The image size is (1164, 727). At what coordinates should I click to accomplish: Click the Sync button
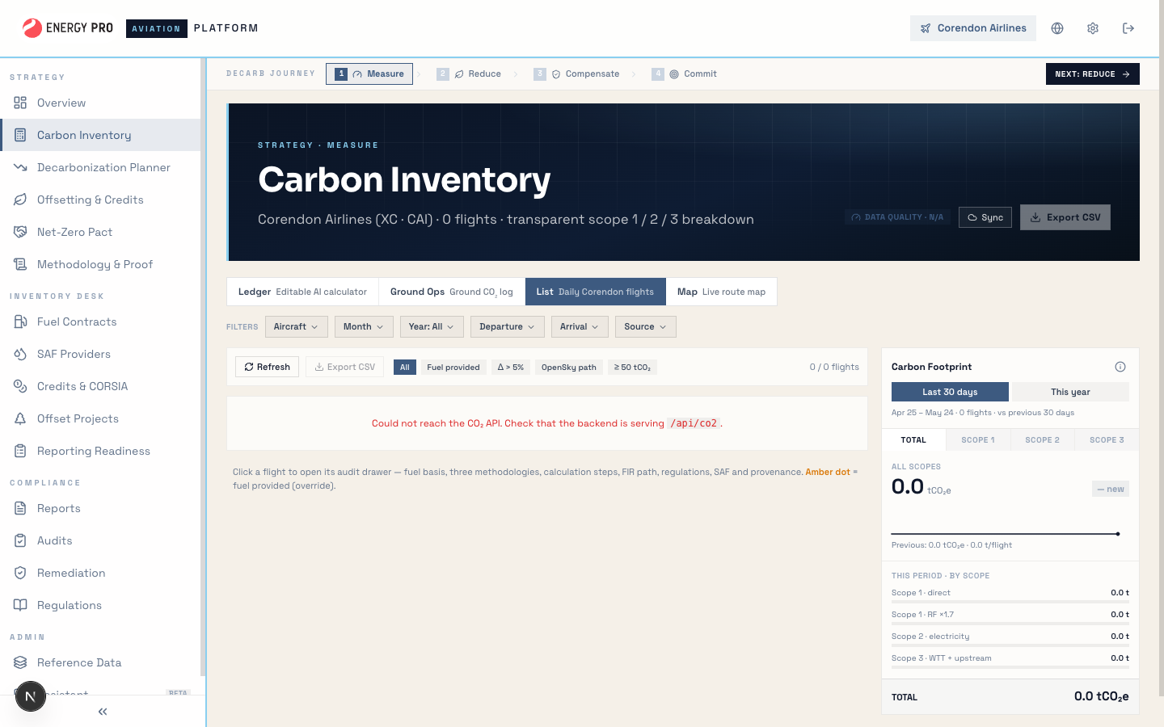point(985,217)
